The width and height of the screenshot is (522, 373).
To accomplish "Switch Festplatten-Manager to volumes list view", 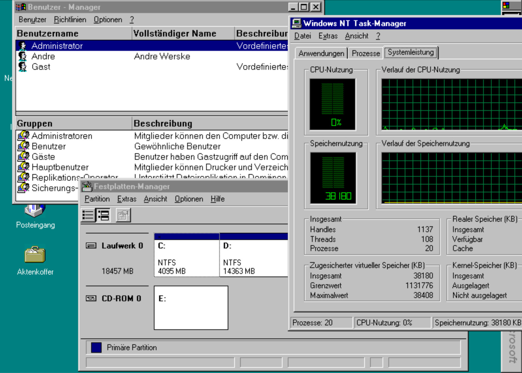I will (88, 215).
